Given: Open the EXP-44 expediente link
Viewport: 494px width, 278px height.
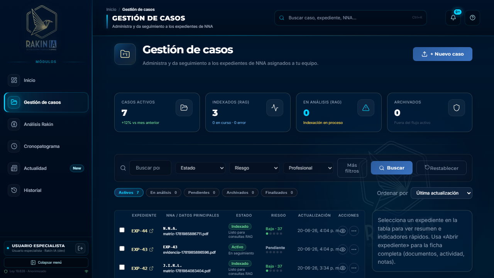Looking at the screenshot, I should [142, 231].
